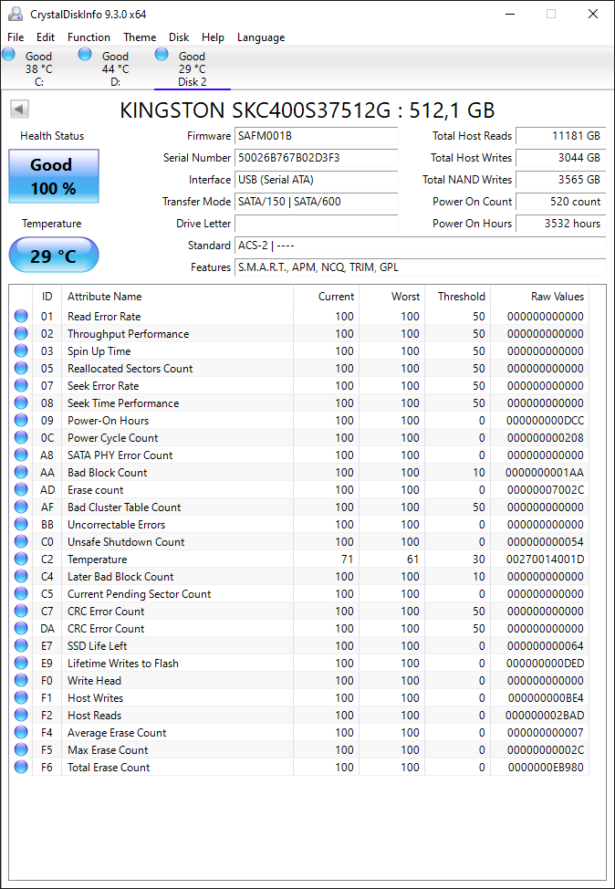Click the C: drive blue status orb
Image resolution: width=615 pixels, height=889 pixels.
pyautogui.click(x=8, y=54)
